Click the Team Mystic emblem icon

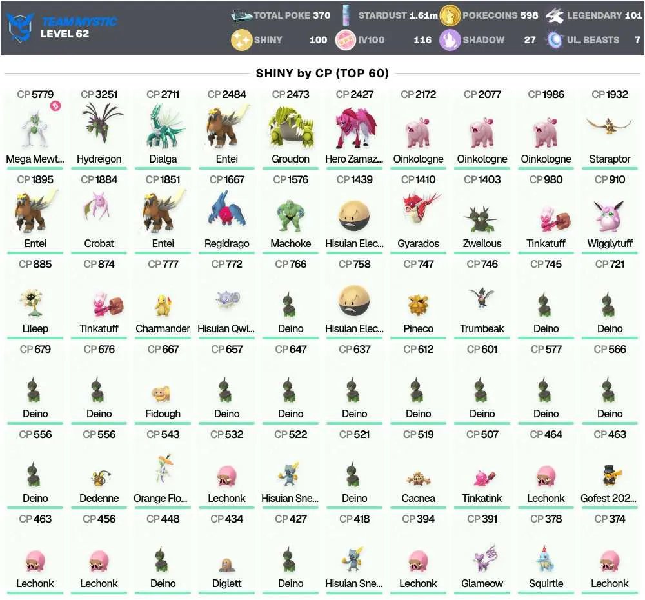pos(21,27)
